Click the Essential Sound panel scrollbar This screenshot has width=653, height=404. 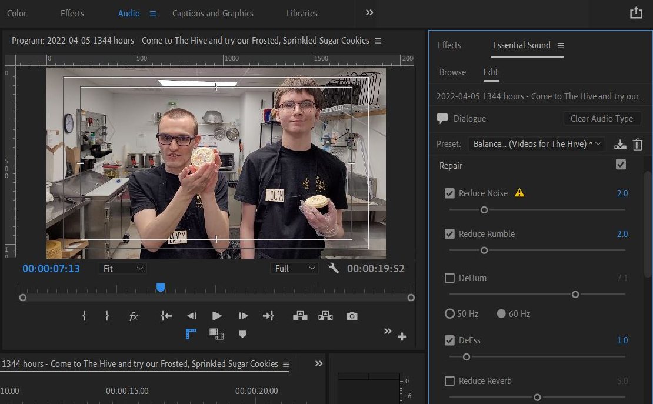648,225
